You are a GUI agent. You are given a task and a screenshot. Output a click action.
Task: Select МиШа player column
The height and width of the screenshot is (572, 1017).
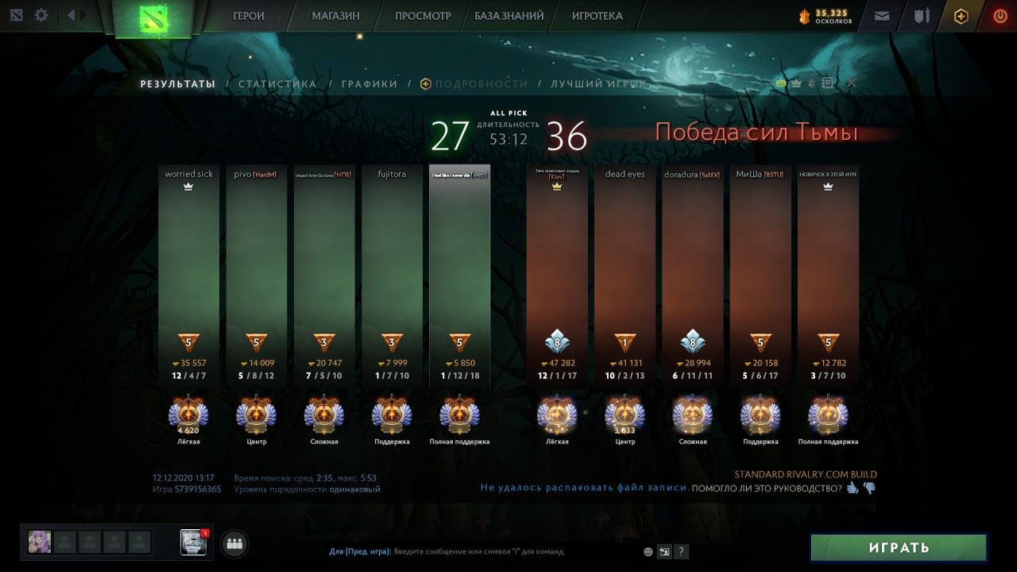click(760, 276)
